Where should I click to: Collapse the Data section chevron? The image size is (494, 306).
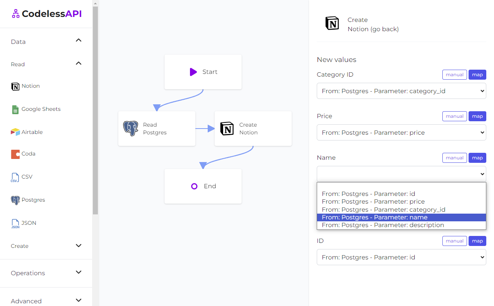79,40
